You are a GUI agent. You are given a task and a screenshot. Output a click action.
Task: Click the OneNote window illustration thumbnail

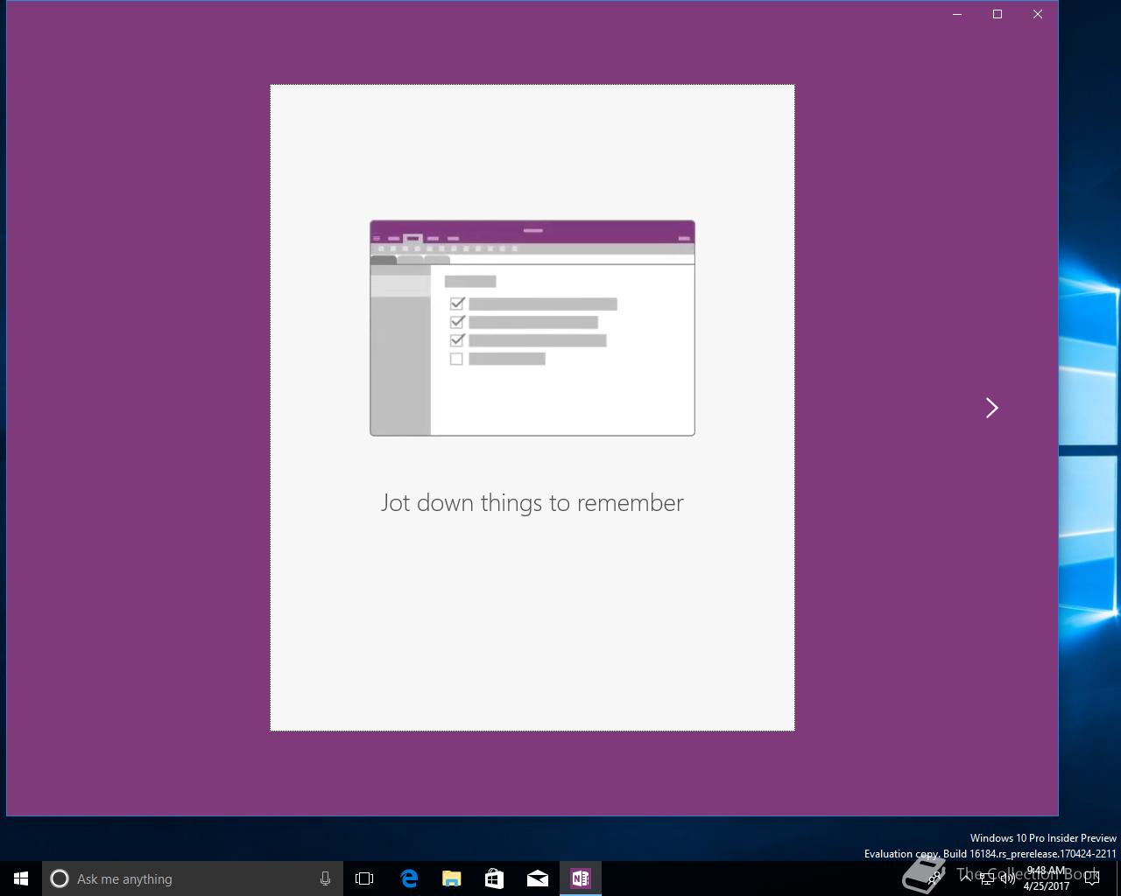532,328
